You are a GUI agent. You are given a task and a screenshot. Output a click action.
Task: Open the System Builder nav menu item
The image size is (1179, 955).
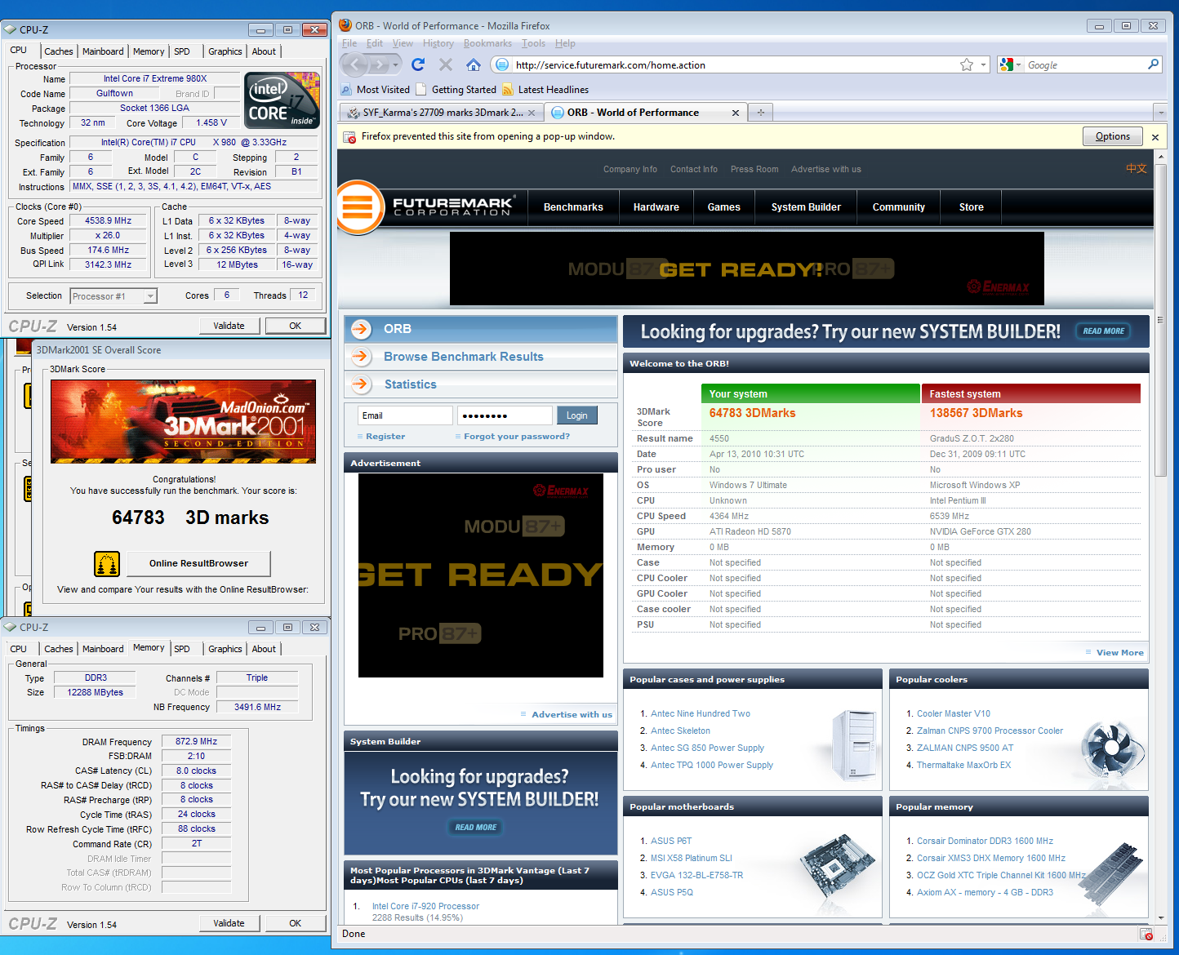(x=806, y=207)
